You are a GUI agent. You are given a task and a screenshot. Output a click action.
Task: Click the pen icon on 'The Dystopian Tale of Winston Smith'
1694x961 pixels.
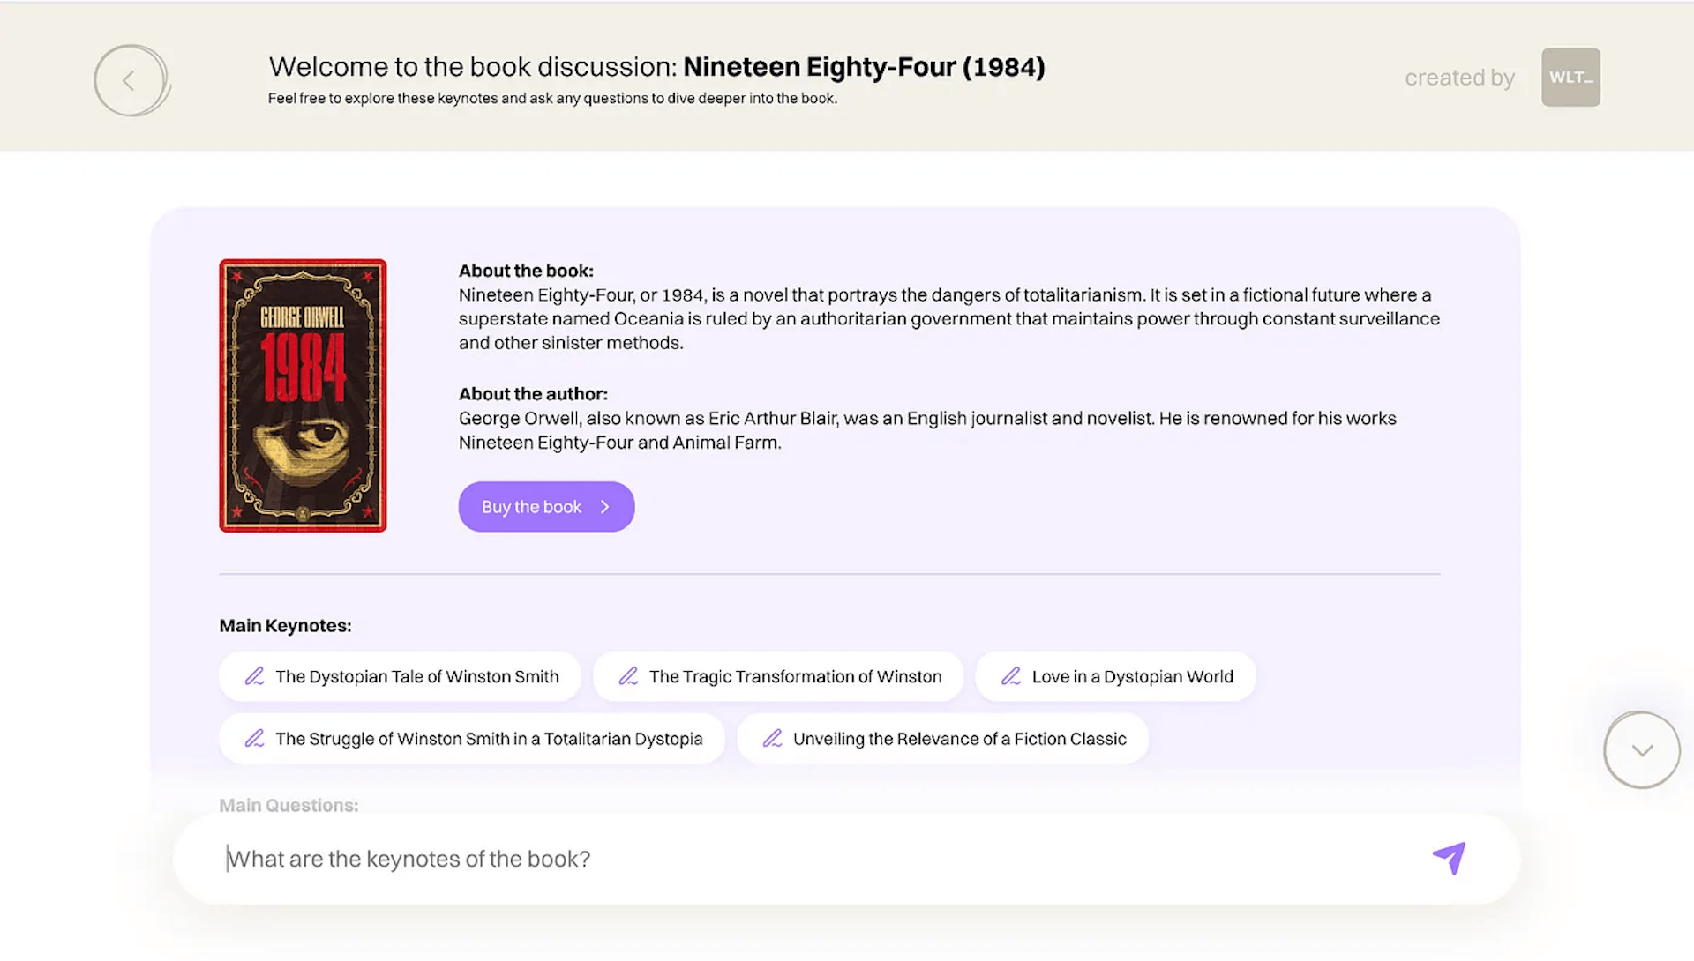tap(255, 676)
